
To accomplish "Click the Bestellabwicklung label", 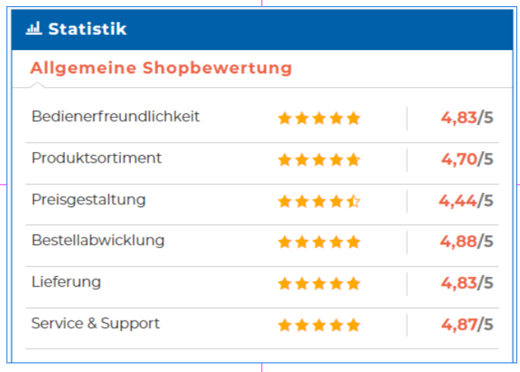I will (x=98, y=241).
